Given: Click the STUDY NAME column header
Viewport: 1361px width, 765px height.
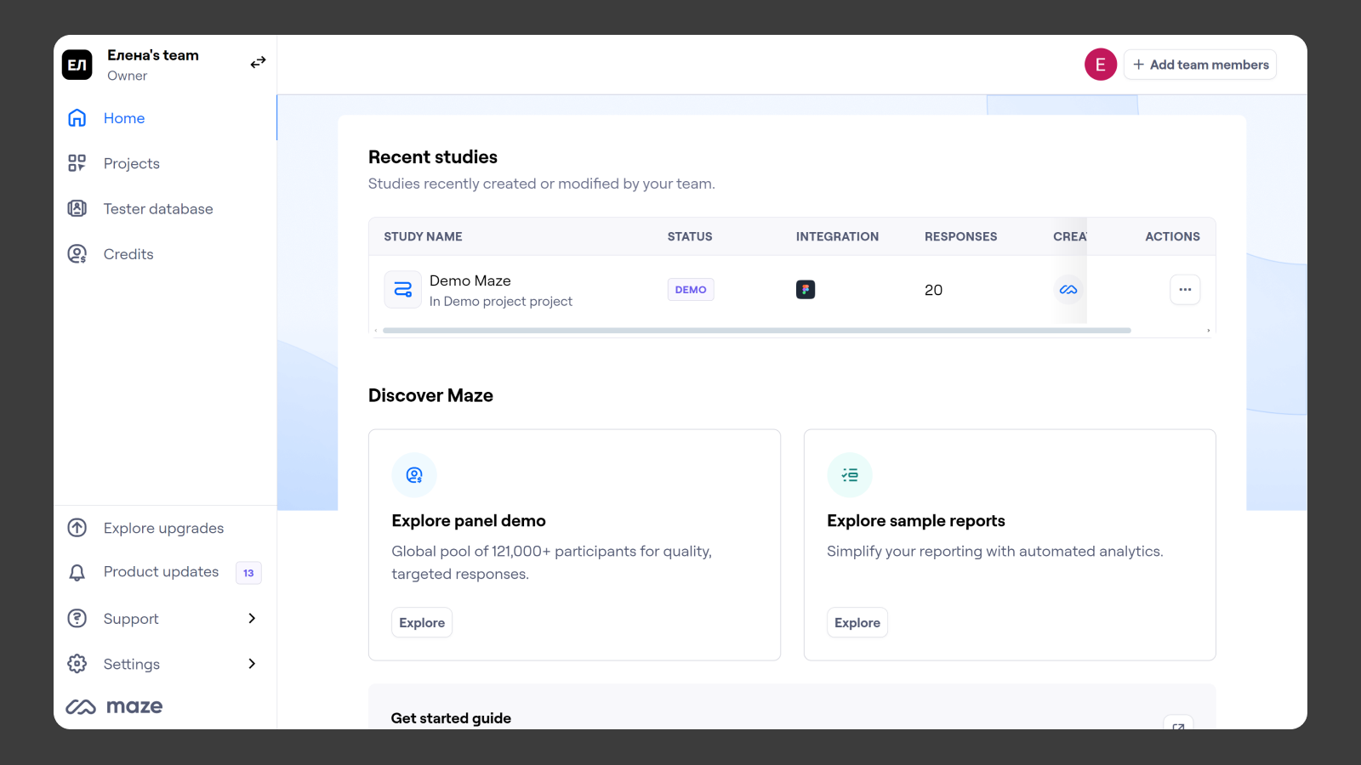Looking at the screenshot, I should pos(423,236).
